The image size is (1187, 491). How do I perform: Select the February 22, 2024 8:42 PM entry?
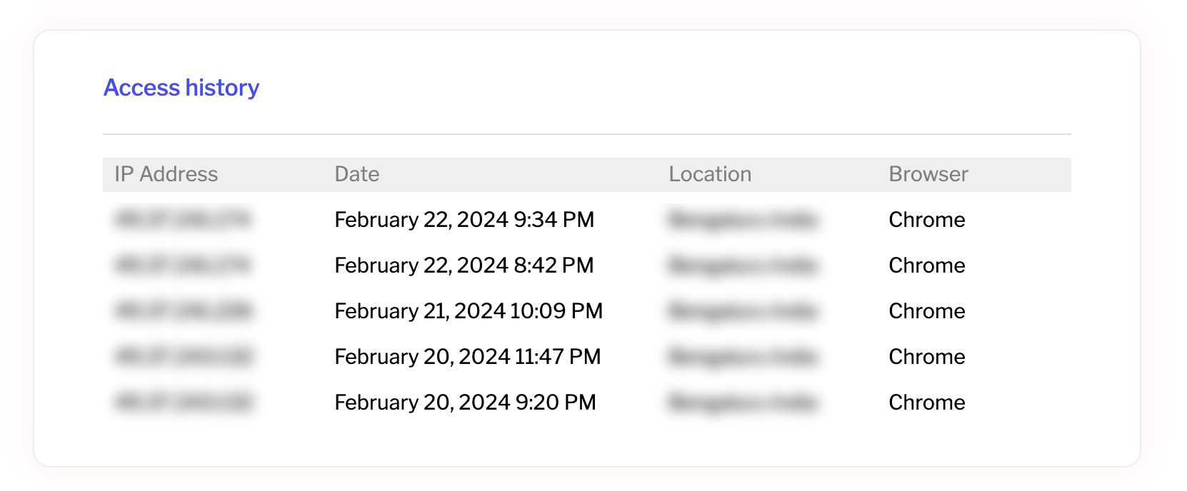coord(464,265)
